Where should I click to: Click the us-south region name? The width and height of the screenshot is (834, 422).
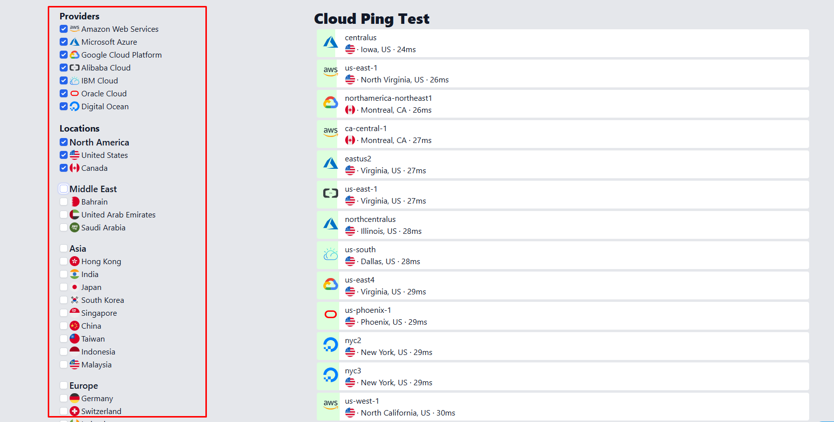[361, 250]
